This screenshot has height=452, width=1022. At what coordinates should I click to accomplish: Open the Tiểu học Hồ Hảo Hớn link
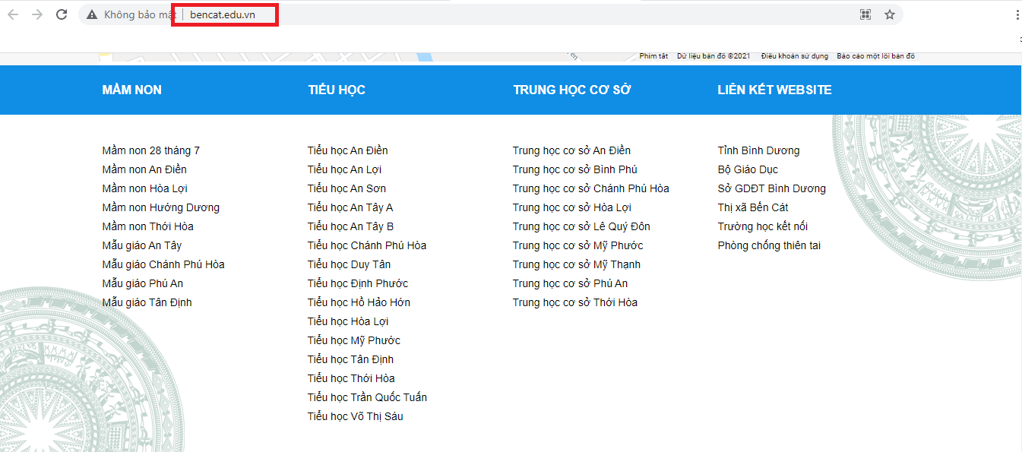pyautogui.click(x=359, y=302)
